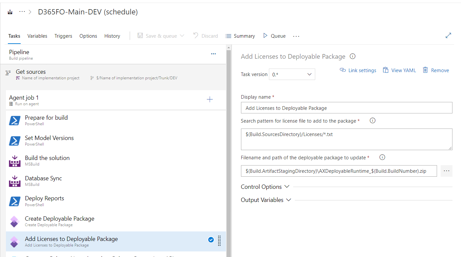
Task: Click the PowerShell icon on Prepare for build
Action: pyautogui.click(x=14, y=120)
